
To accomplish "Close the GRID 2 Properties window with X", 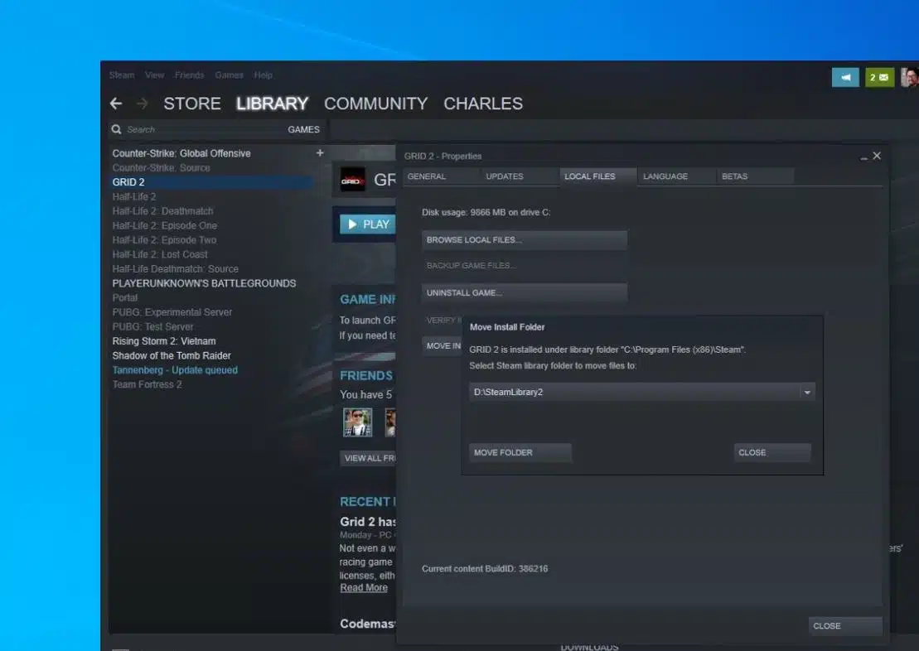I will point(877,156).
